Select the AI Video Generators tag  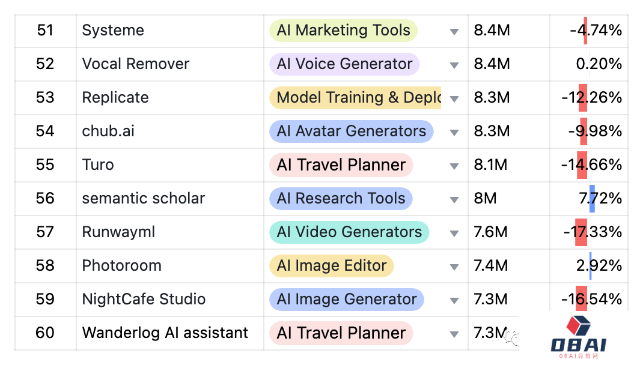349,232
